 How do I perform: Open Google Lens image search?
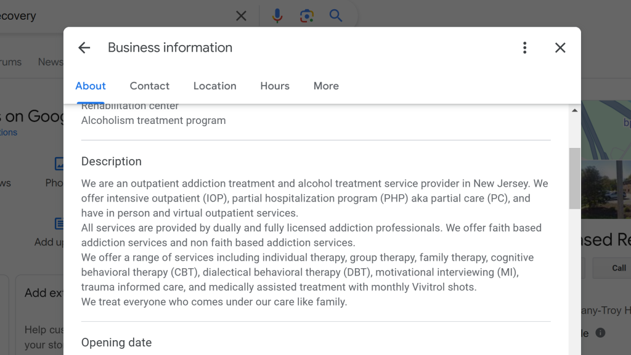tap(306, 15)
